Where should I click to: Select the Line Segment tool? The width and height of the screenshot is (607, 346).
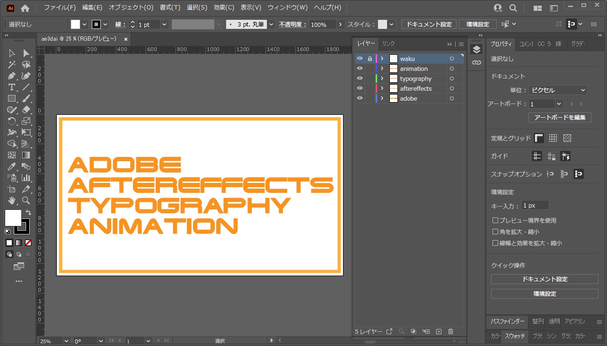click(26, 87)
